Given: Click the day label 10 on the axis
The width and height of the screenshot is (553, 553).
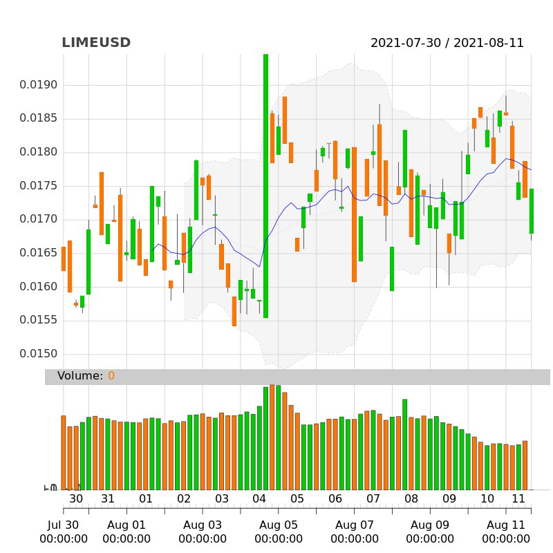Looking at the screenshot, I should pos(487,499).
